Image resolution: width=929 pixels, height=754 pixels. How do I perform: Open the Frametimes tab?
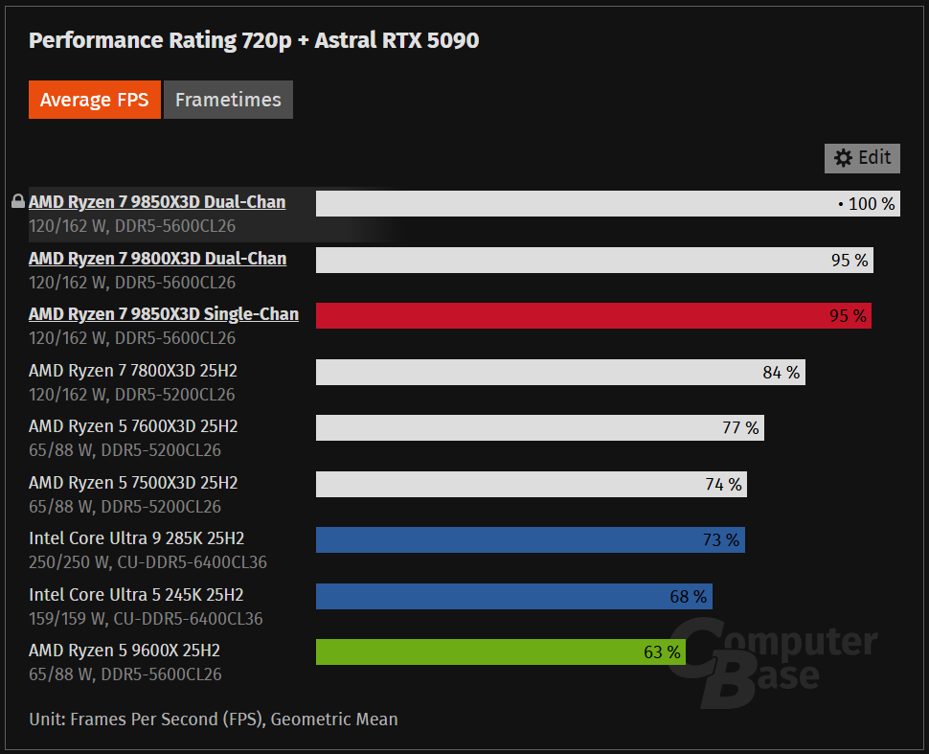click(x=228, y=100)
